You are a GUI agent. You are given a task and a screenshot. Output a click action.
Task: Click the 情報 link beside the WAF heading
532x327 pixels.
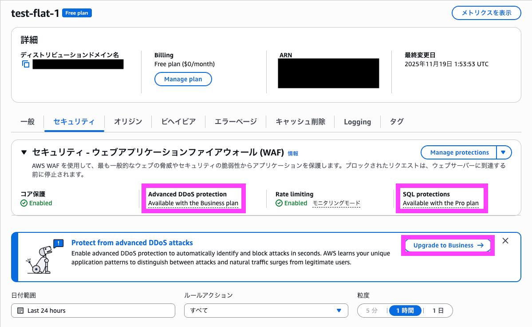(x=293, y=153)
